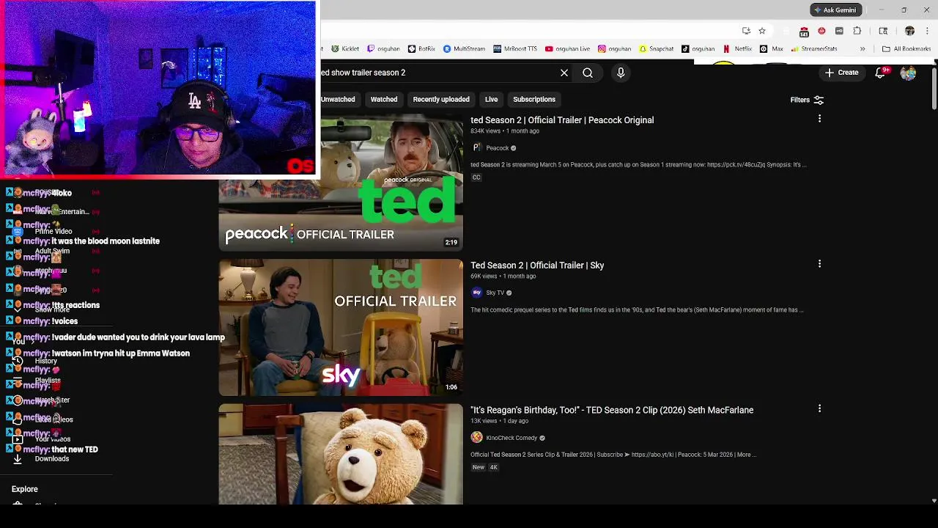
Task: Open the Sky TV channel name link
Action: pyautogui.click(x=495, y=293)
